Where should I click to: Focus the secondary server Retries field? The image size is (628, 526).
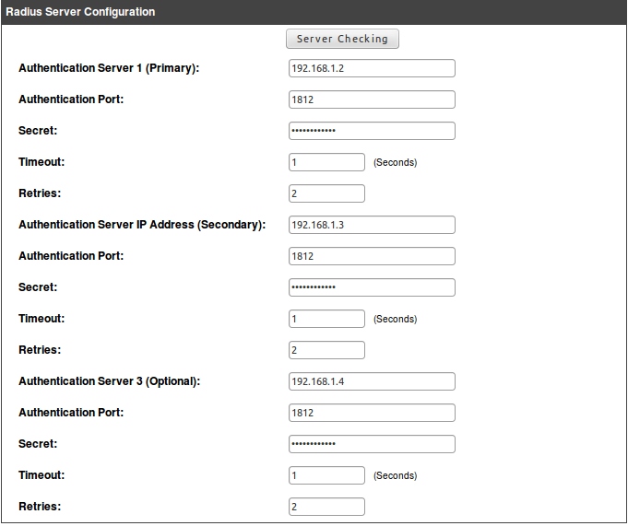point(326,350)
